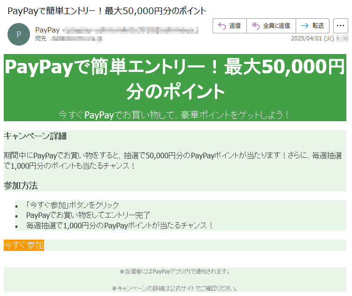The image size is (352, 296).
Task: Click footnote ※キャンペーンの詳細は公式サイトでご確認ください
Action: point(175,288)
